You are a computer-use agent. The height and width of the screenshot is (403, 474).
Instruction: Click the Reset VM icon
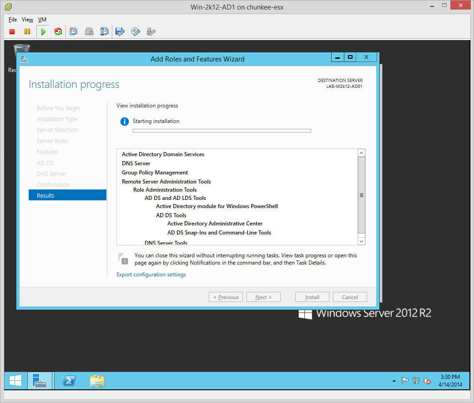point(58,31)
